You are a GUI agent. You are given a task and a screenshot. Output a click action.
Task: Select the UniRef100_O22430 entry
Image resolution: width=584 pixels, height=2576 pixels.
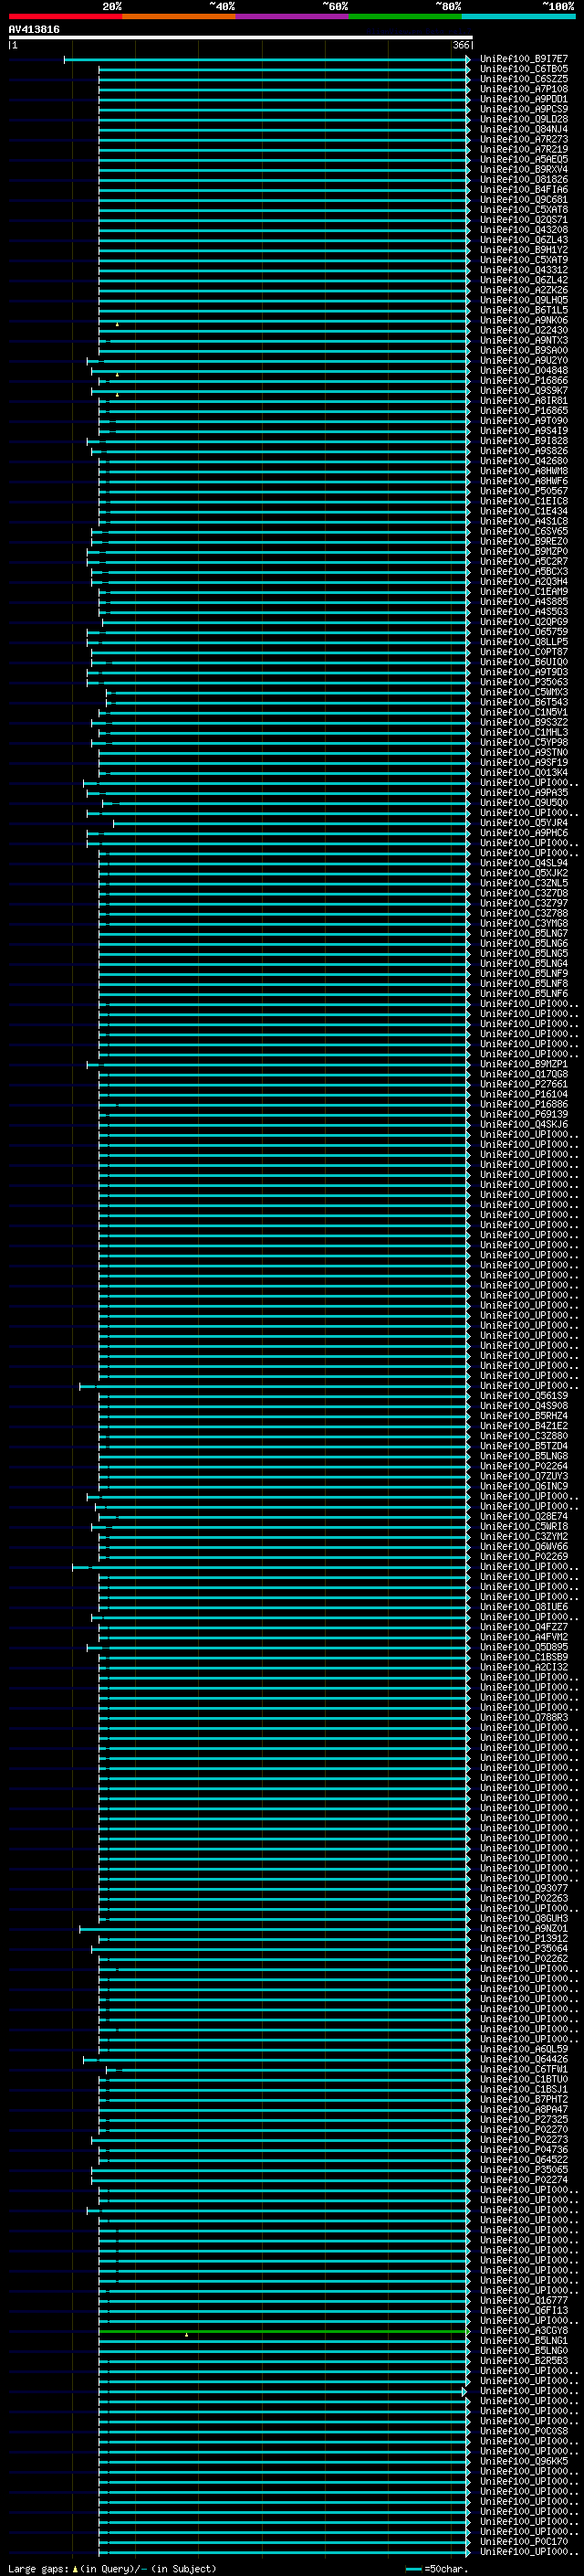pos(523,331)
